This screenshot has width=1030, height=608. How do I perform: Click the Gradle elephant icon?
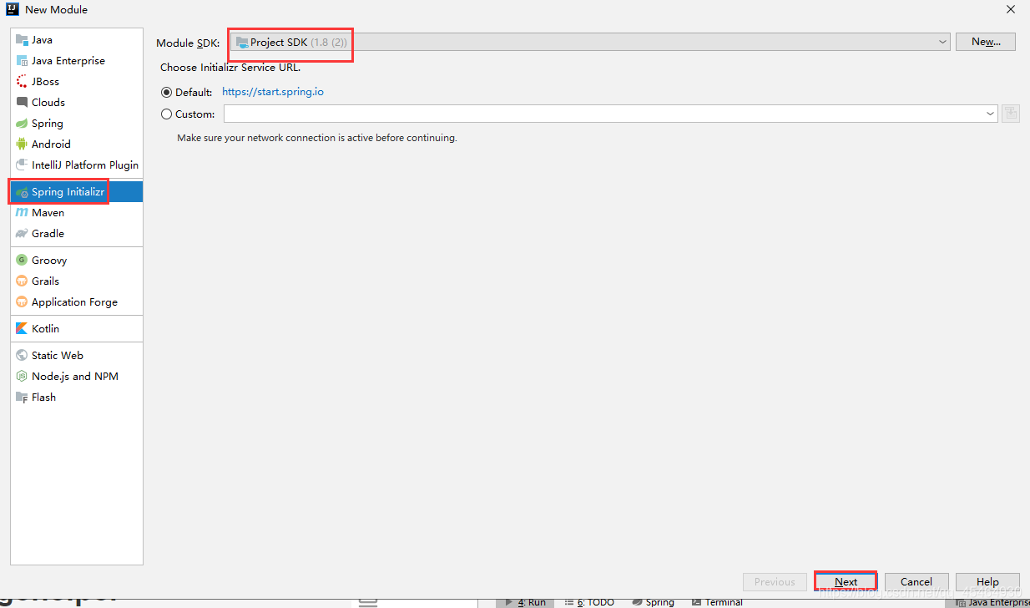[22, 234]
